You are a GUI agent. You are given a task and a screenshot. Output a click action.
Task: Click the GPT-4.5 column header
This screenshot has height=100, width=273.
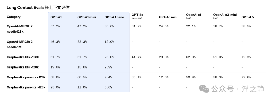coord(247,17)
